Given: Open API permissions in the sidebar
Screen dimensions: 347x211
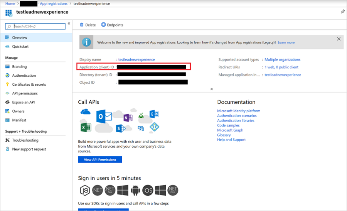Looking at the screenshot, I should 25,93.
